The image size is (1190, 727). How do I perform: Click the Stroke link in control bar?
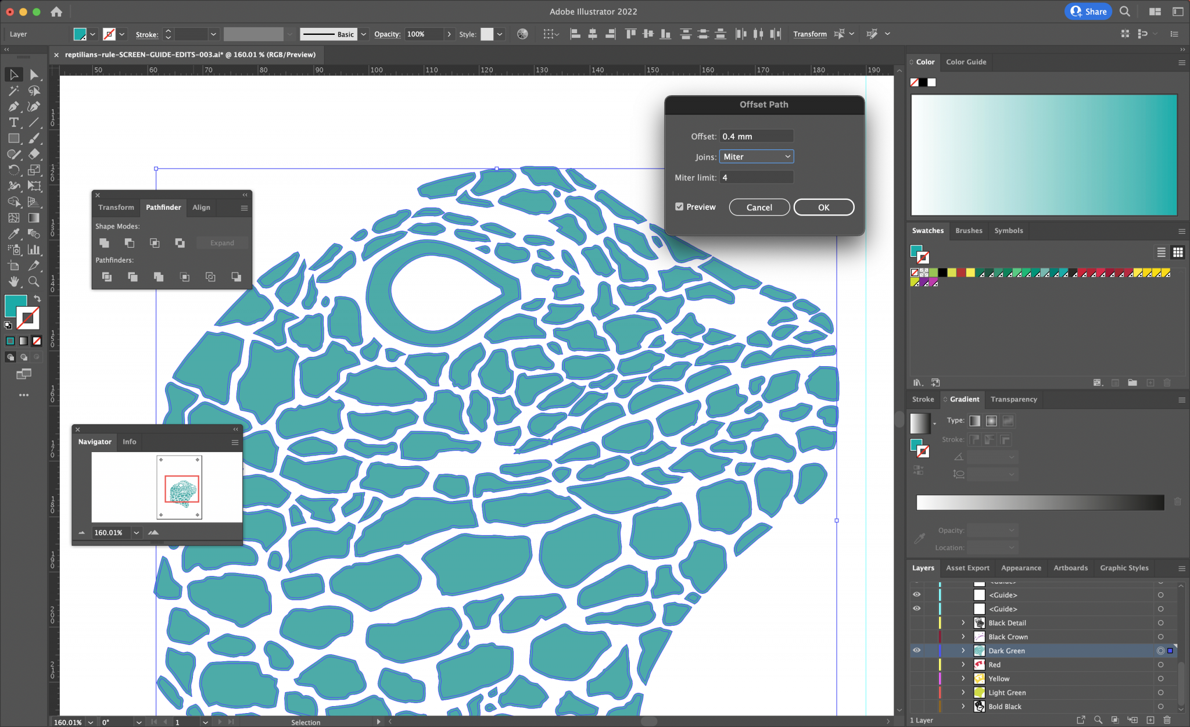(x=147, y=34)
